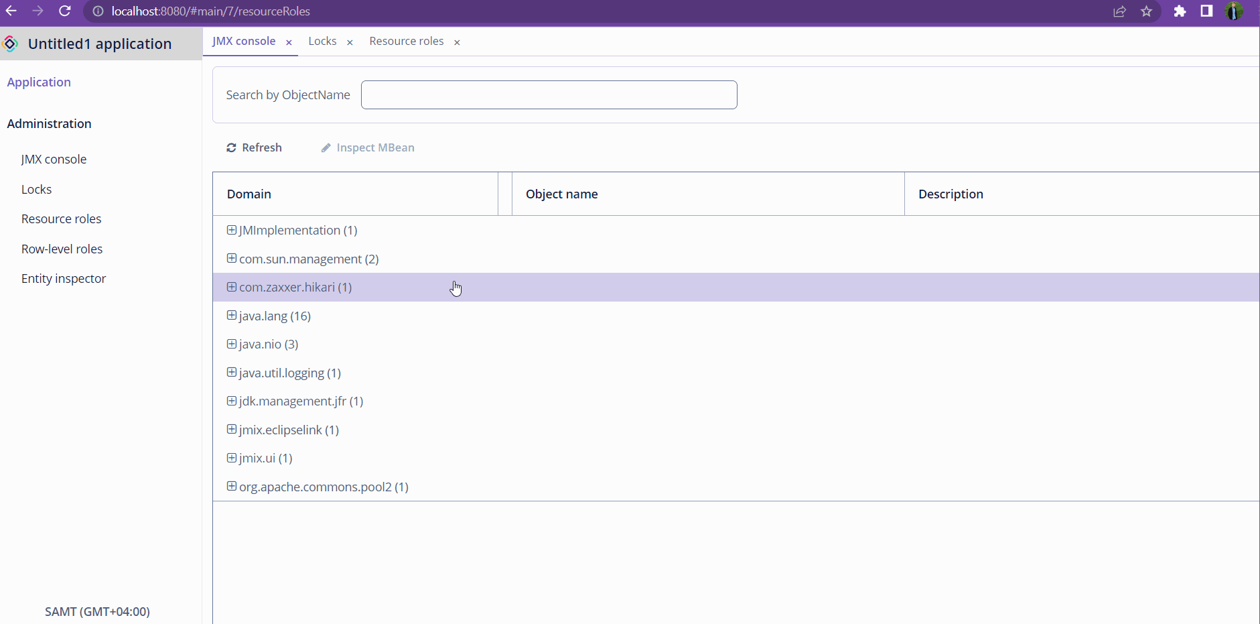Click the Refresh button

coord(254,147)
